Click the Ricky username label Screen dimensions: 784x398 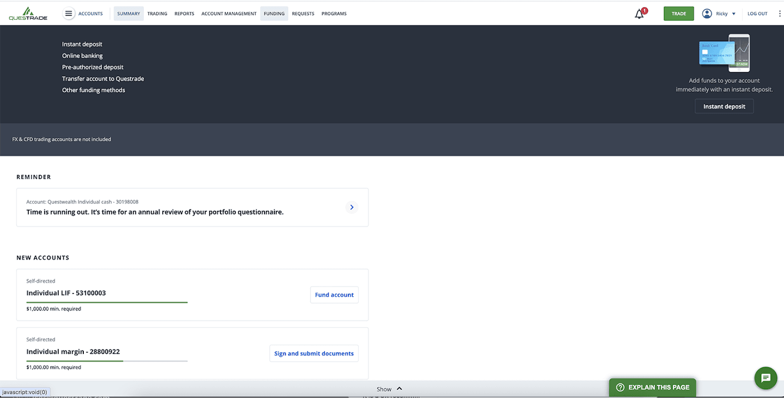tap(722, 14)
